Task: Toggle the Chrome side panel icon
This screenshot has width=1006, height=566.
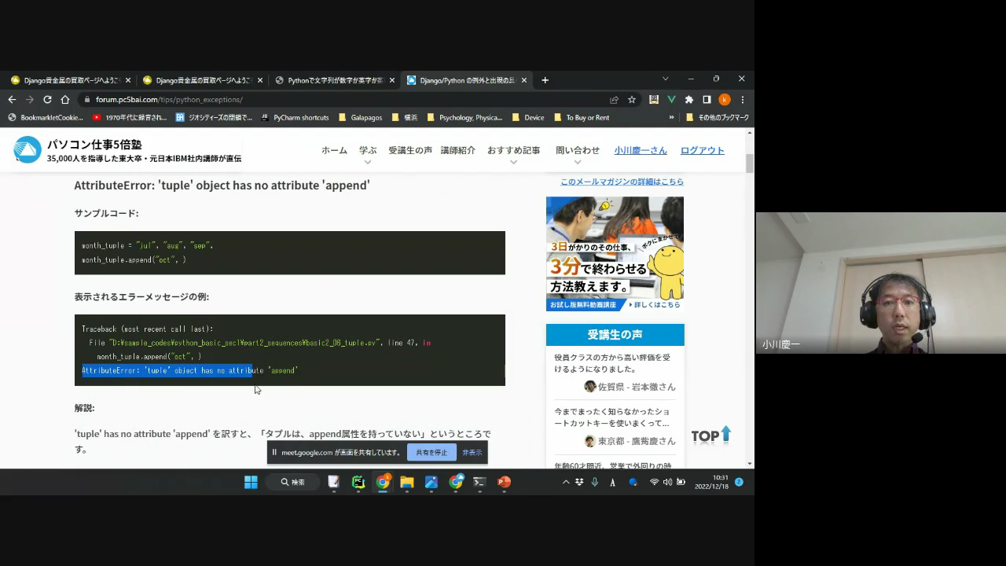Action: tap(707, 100)
